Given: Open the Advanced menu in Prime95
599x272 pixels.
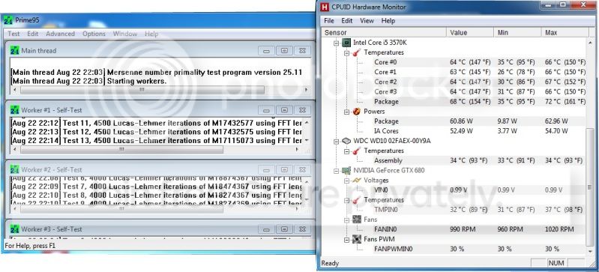Looking at the screenshot, I should click(60, 34).
